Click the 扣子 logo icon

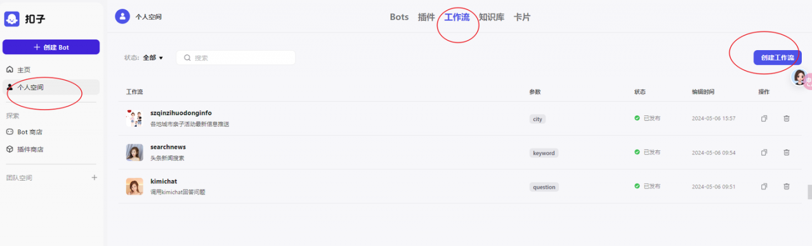[12, 20]
